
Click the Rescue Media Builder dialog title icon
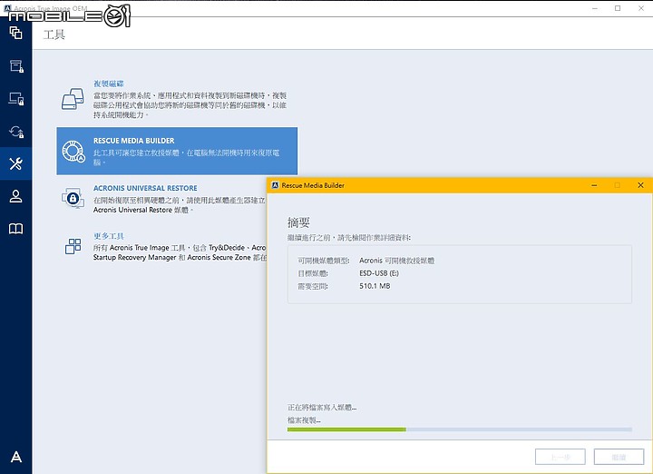(275, 185)
